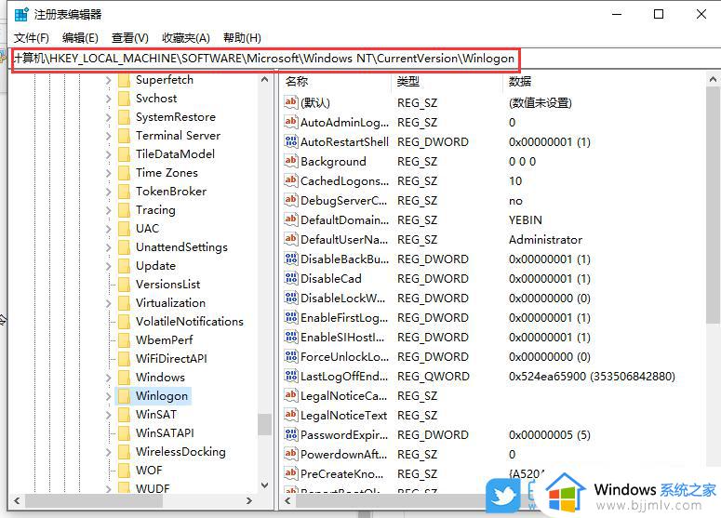Expand the Superfetch key

[x=108, y=80]
